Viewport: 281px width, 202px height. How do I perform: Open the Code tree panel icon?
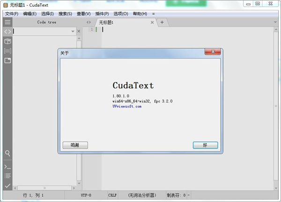[7, 32]
